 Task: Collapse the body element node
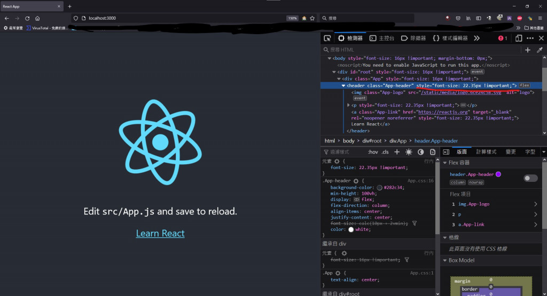point(329,59)
